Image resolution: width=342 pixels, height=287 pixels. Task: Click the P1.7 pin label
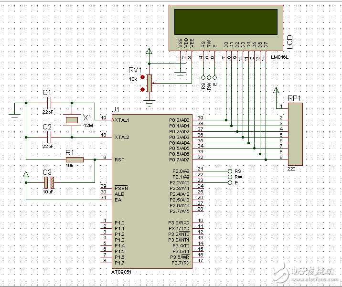tap(119, 263)
